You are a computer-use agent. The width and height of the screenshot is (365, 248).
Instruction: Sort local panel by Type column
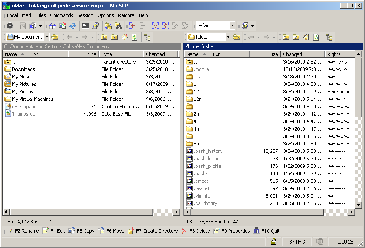click(121, 54)
